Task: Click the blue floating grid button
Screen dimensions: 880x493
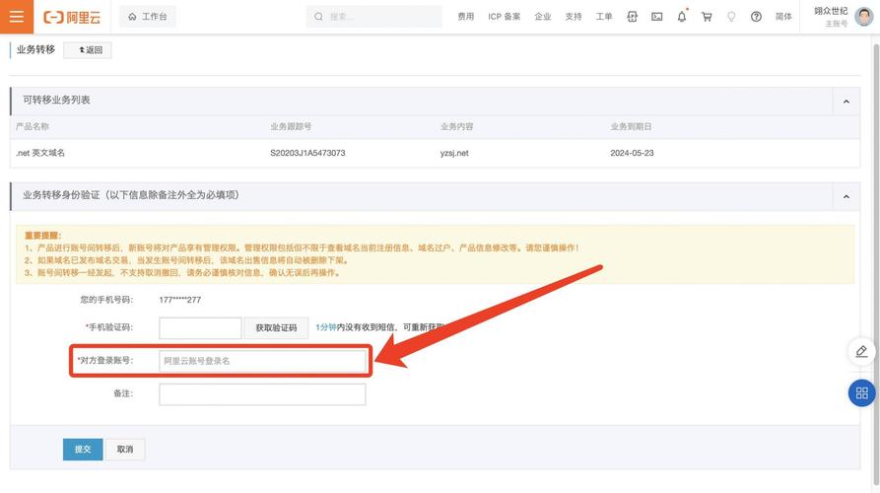Action: [x=861, y=392]
